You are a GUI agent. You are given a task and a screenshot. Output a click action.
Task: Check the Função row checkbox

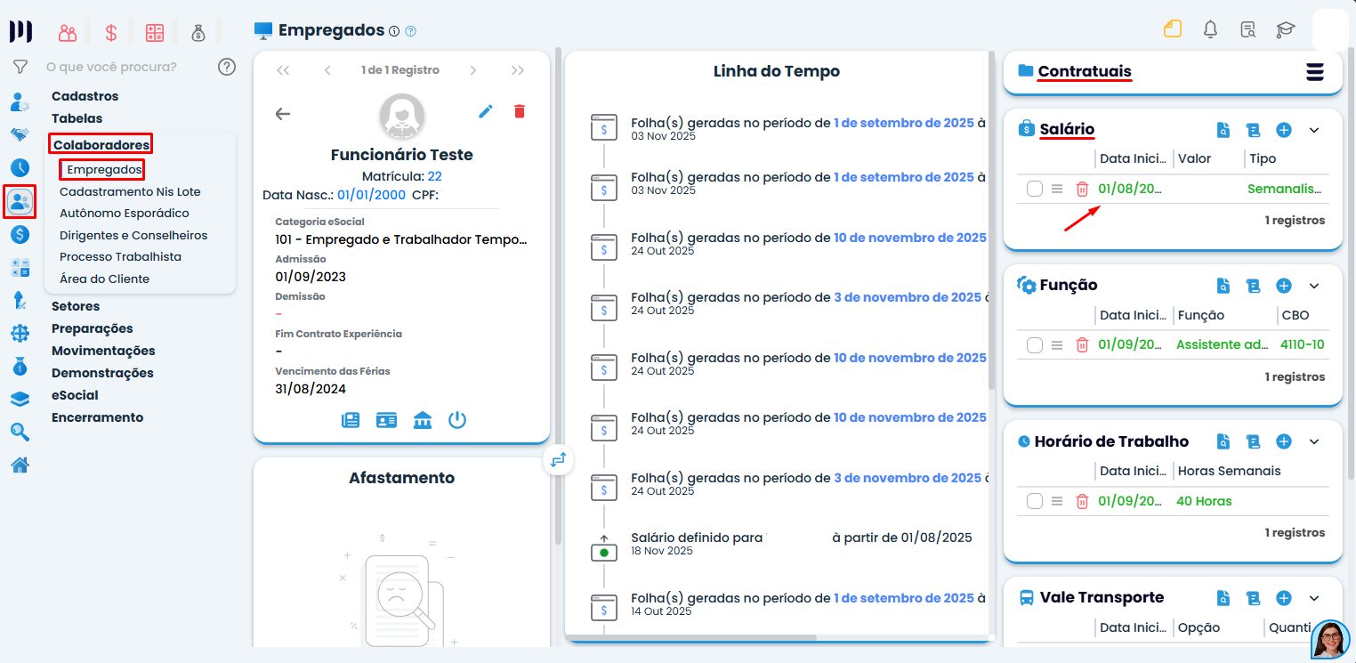click(x=1034, y=345)
